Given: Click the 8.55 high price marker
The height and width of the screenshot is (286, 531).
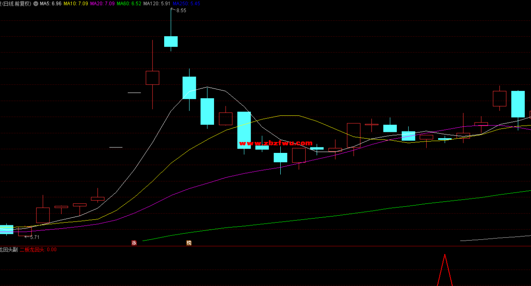Looking at the screenshot, I should 181,11.
